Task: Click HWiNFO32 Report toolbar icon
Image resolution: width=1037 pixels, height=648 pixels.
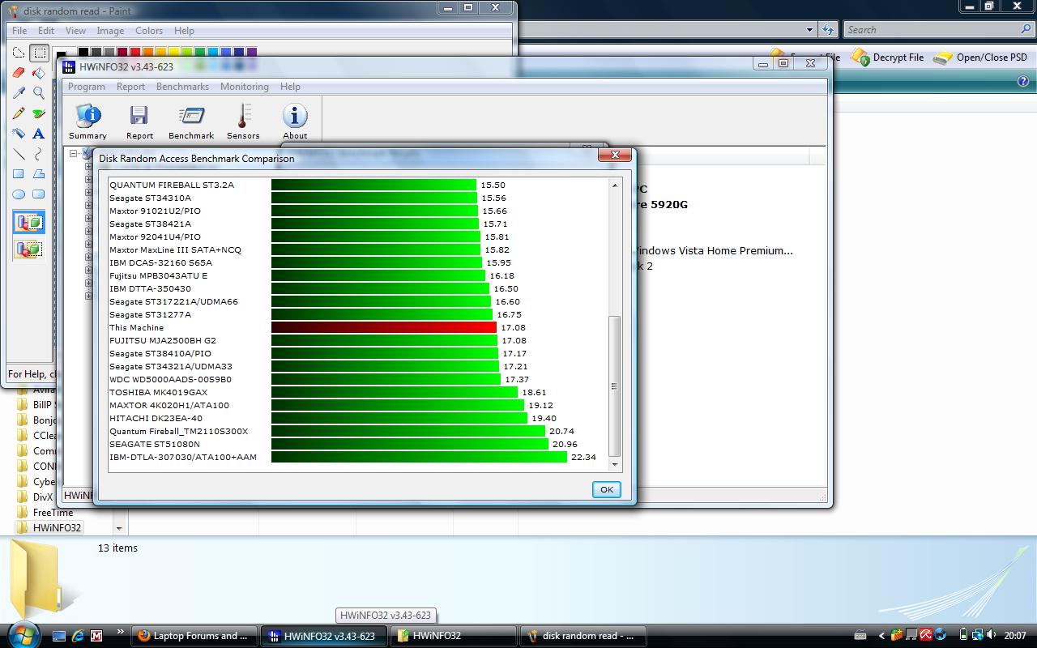Action: pos(139,122)
